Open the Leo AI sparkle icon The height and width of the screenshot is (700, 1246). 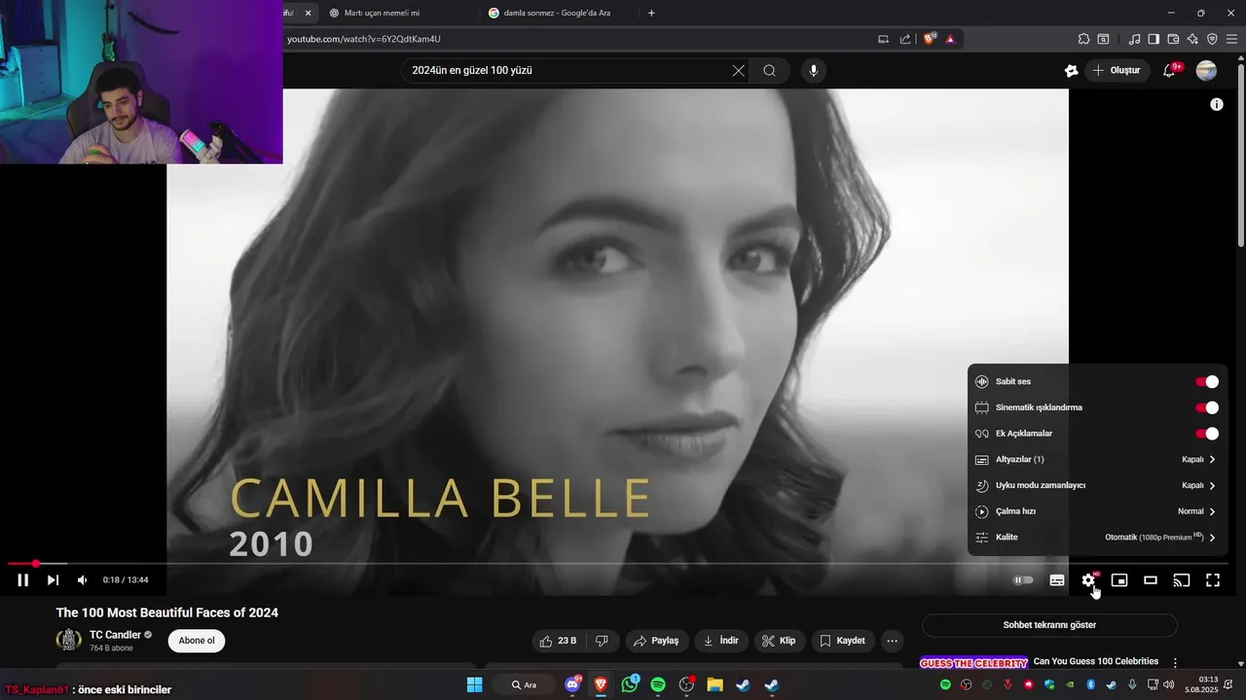click(1192, 39)
